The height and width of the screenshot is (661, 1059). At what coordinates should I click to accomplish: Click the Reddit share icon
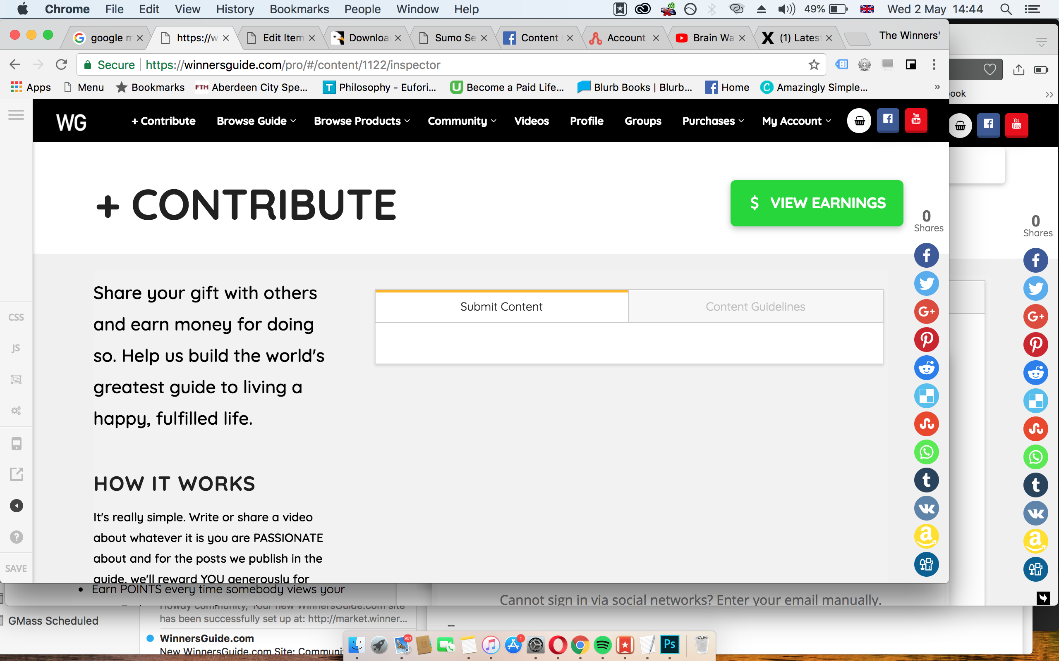[926, 368]
